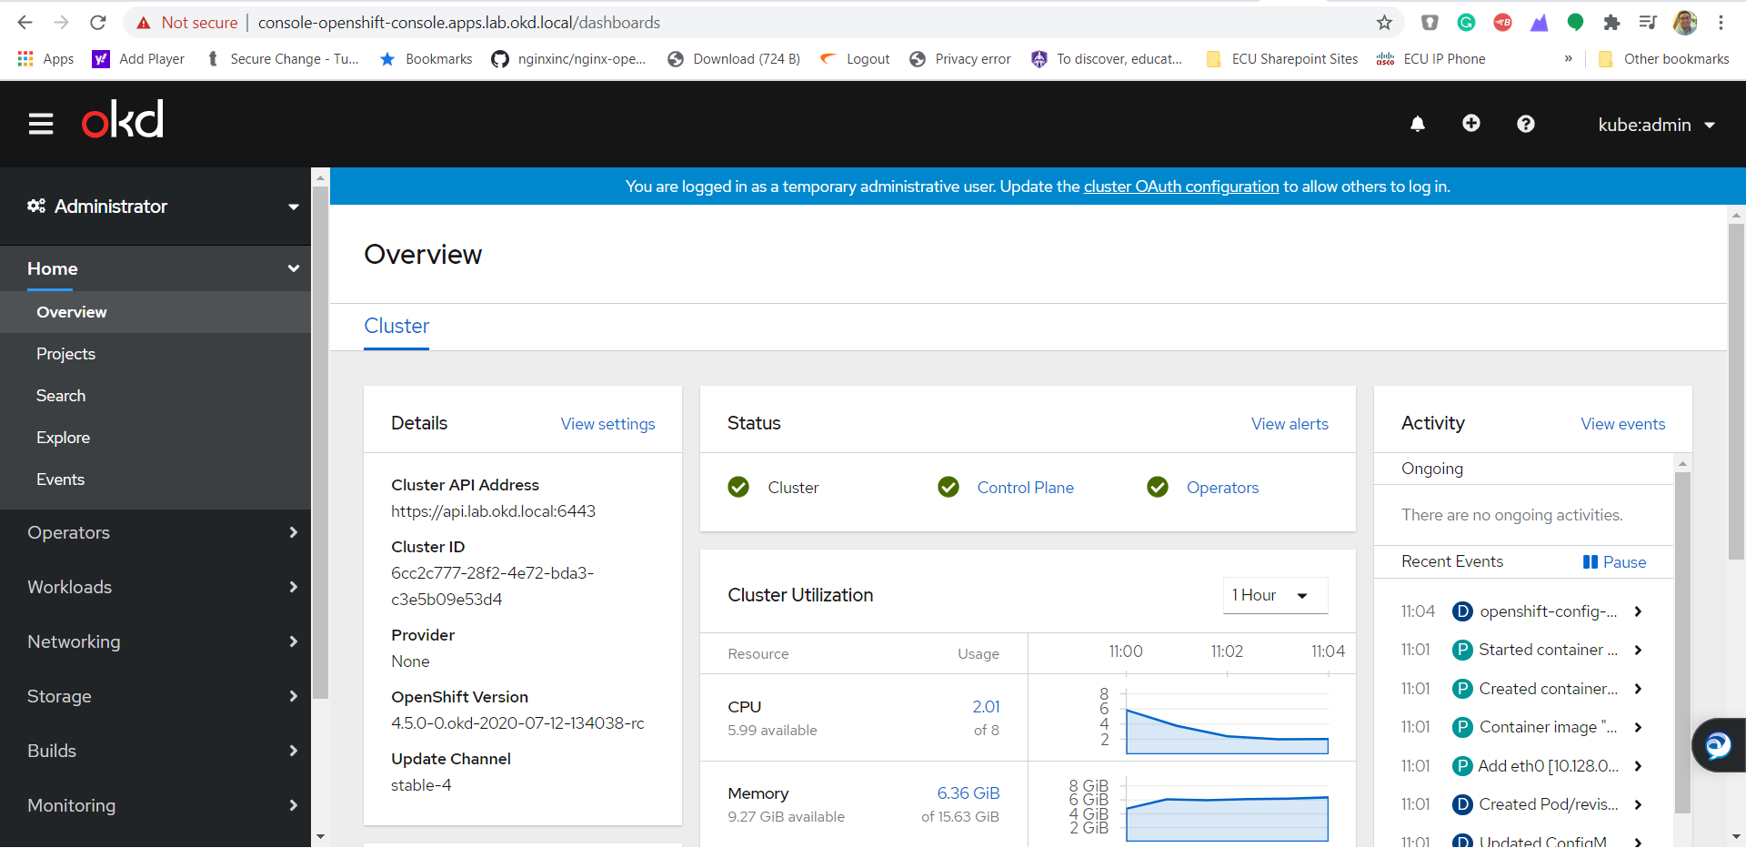
Task: Click View alerts link
Action: (x=1289, y=424)
